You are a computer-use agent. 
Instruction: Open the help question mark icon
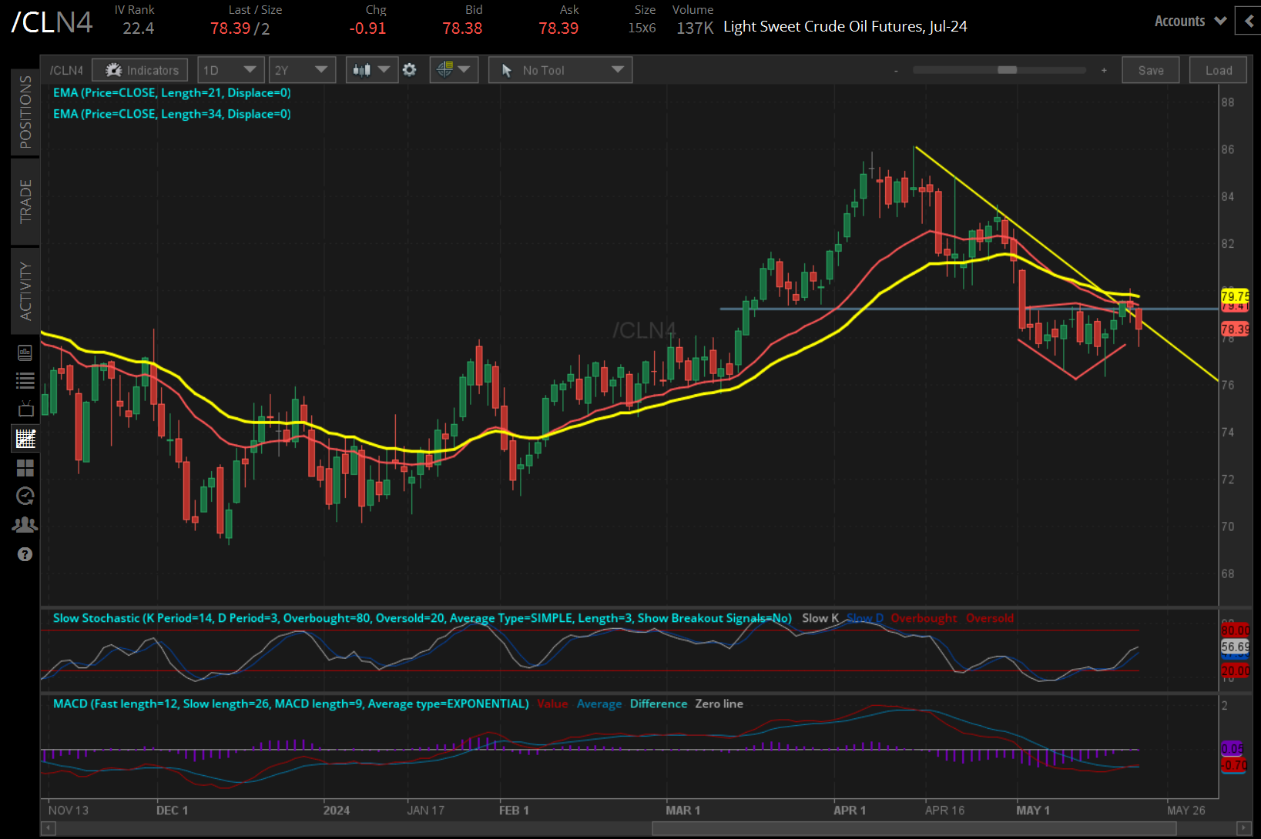point(25,554)
